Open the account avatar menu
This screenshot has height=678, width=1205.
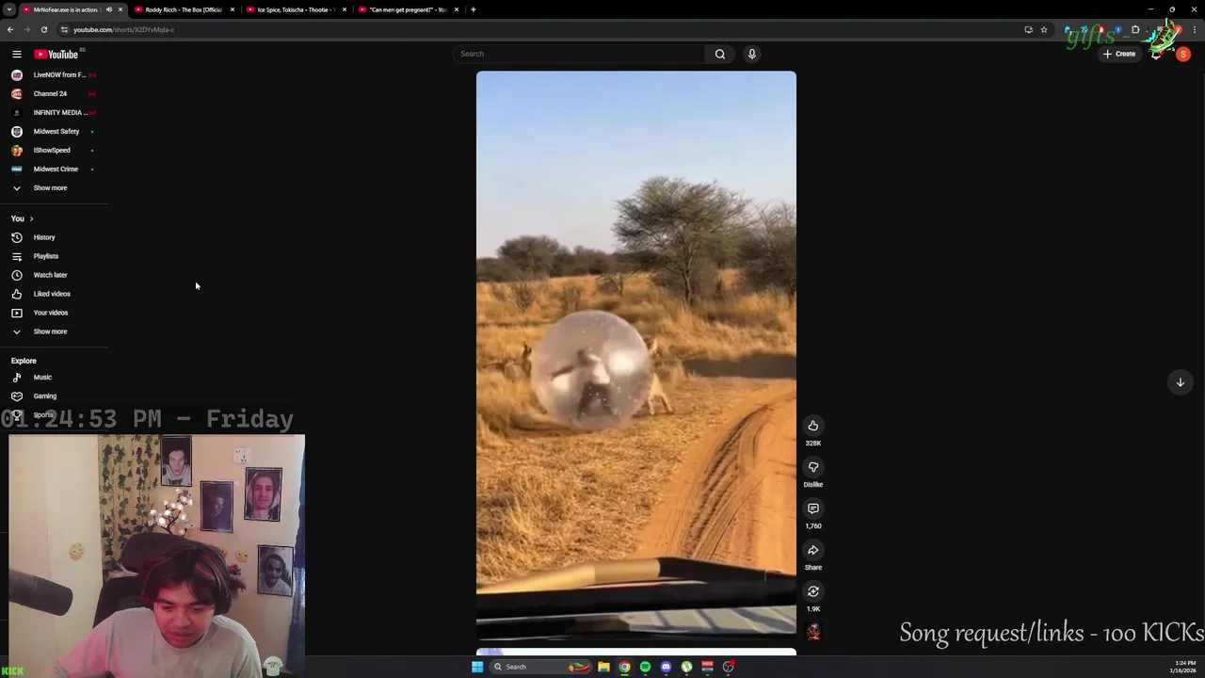click(x=1183, y=55)
